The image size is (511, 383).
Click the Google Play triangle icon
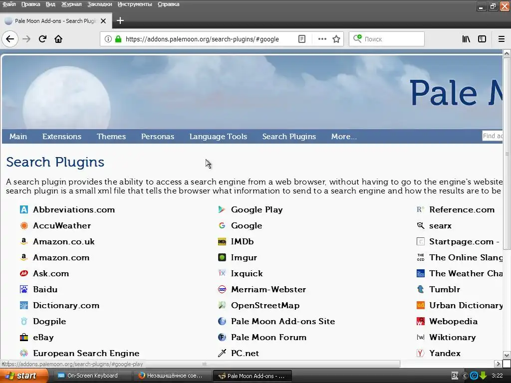[222, 209]
